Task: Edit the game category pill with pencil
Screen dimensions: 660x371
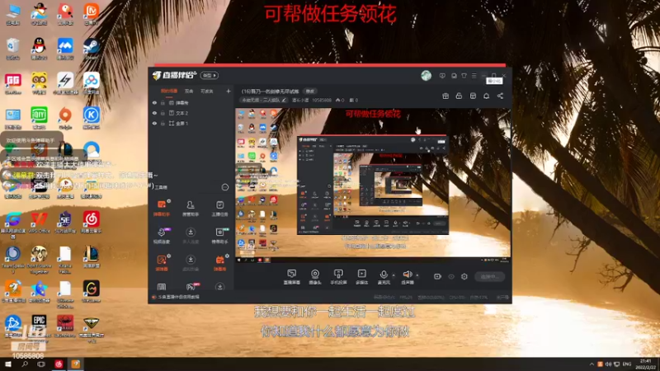Action: point(264,100)
